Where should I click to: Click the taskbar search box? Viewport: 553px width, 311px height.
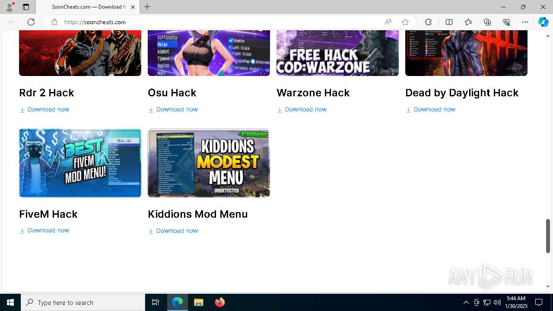click(83, 302)
